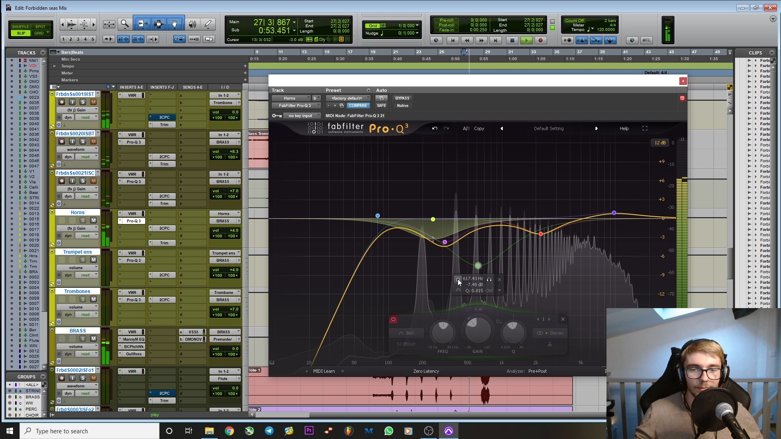Screen dimensions: 781x439
Task: Open the <factory default> preset dropdown
Action: coord(348,98)
